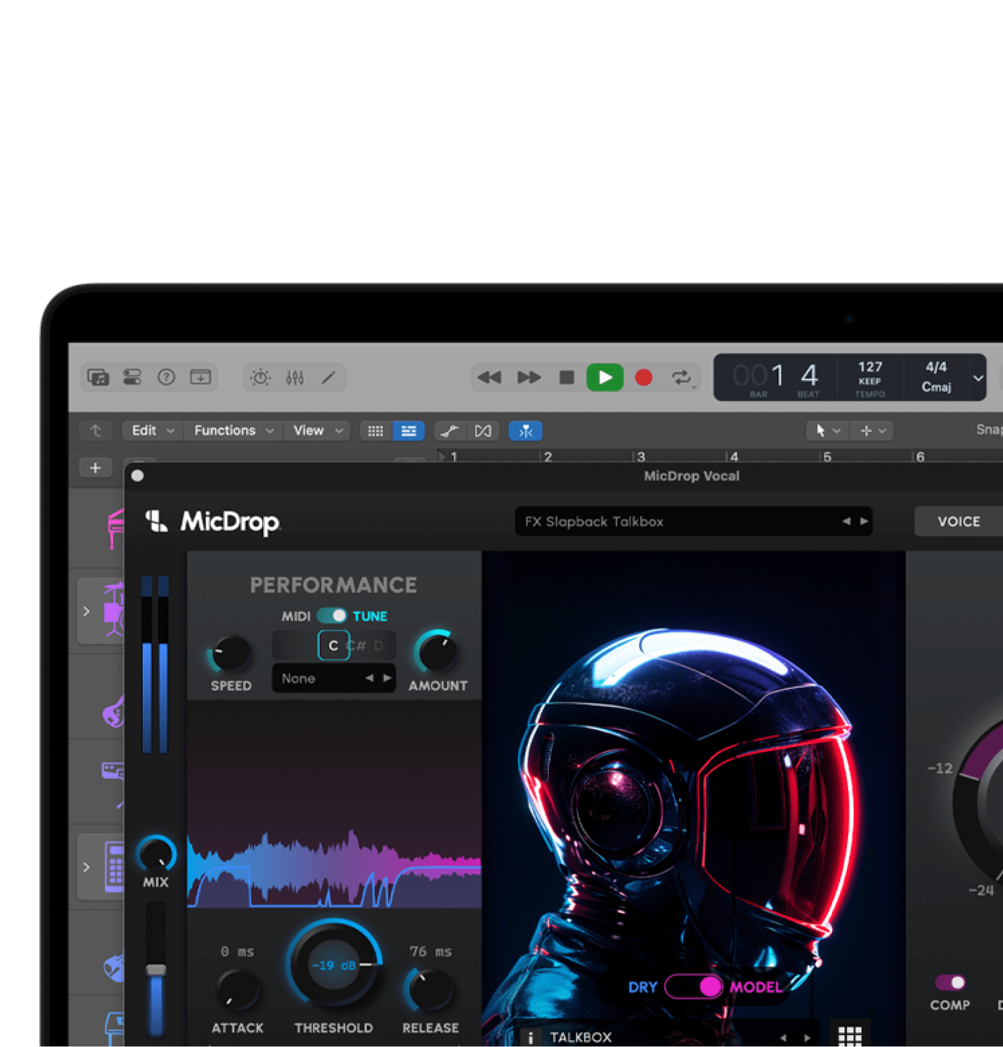Image resolution: width=1003 pixels, height=1047 pixels.
Task: Expand the drum track group chevron
Action: [x=87, y=611]
